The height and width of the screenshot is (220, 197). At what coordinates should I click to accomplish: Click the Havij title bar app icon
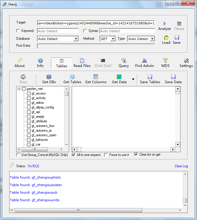[x=5, y=4]
